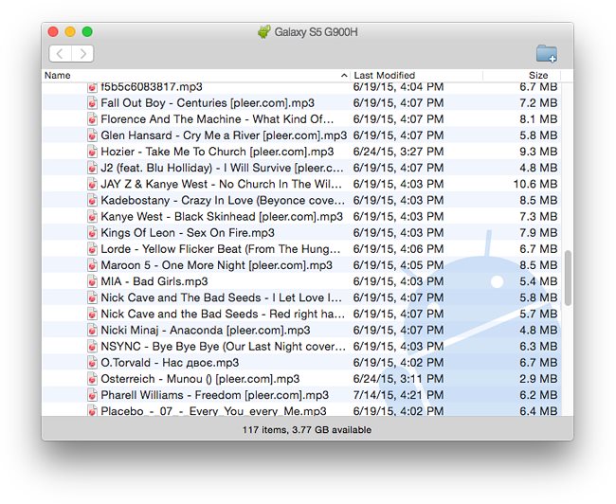The width and height of the screenshot is (616, 504).
Task: Click the date '6/24/15, 3:11 PM'
Action: 398,379
